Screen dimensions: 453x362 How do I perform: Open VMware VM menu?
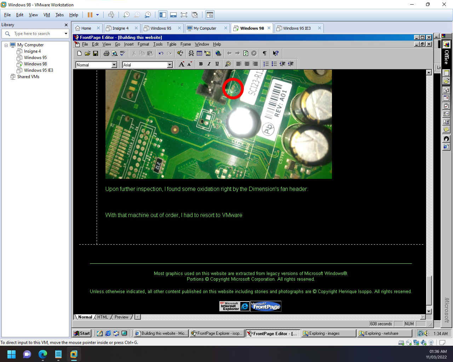click(x=47, y=15)
